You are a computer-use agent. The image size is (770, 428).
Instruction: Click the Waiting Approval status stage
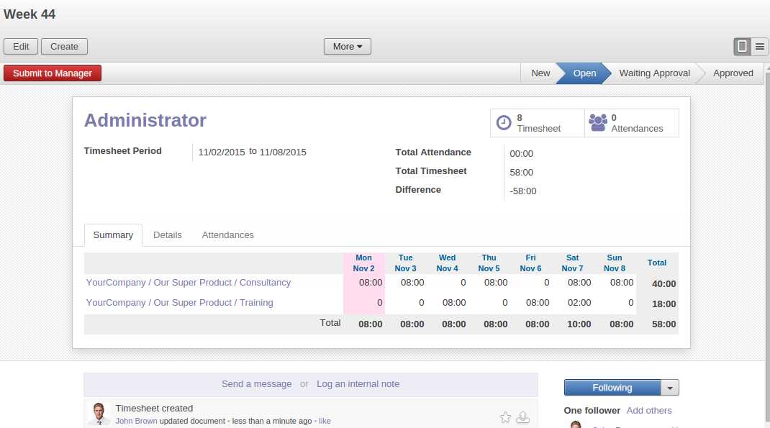pyautogui.click(x=654, y=73)
